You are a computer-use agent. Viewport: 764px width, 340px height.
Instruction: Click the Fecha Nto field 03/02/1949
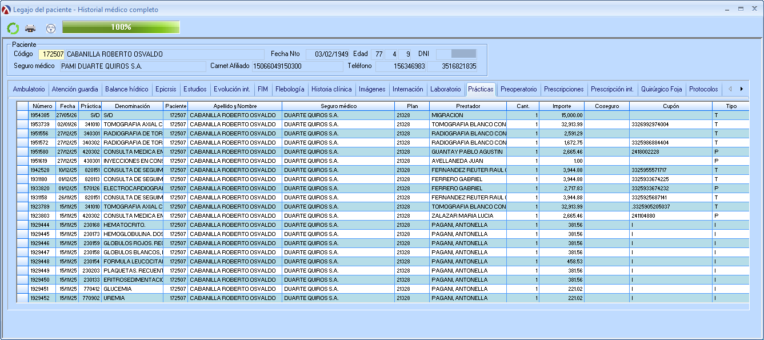(327, 54)
